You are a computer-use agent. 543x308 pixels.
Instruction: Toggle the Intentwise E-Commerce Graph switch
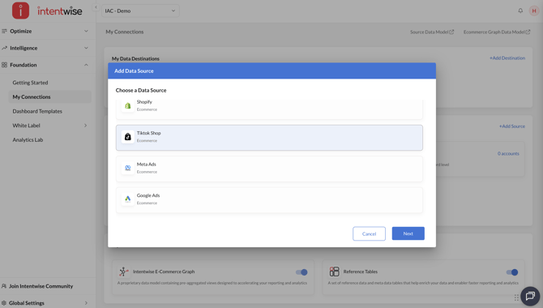click(x=301, y=272)
